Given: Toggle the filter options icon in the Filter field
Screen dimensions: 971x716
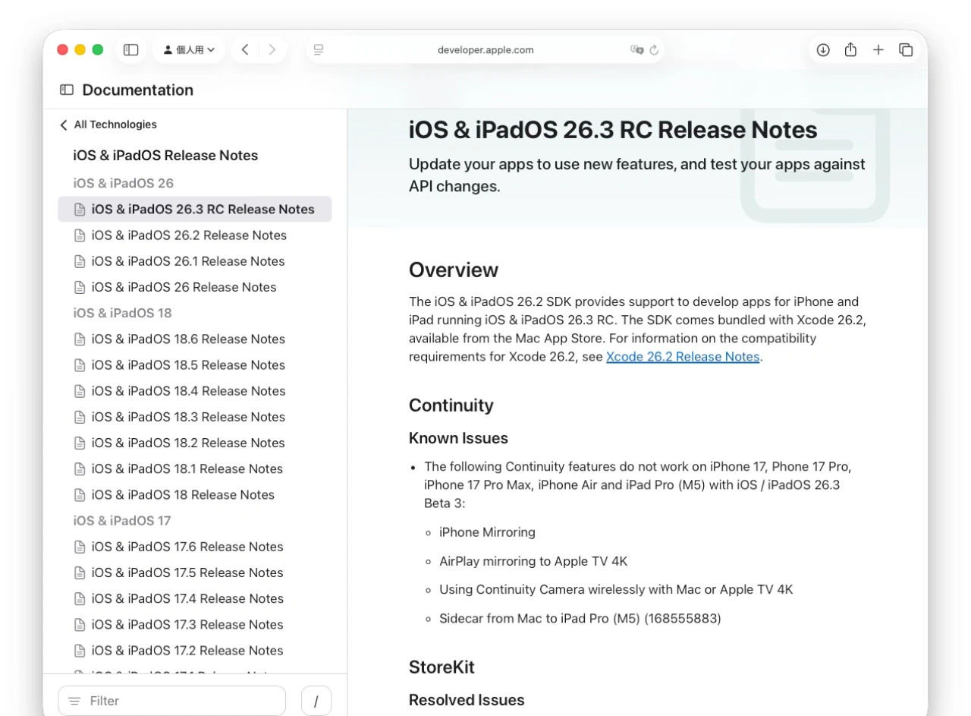Looking at the screenshot, I should pos(74,700).
